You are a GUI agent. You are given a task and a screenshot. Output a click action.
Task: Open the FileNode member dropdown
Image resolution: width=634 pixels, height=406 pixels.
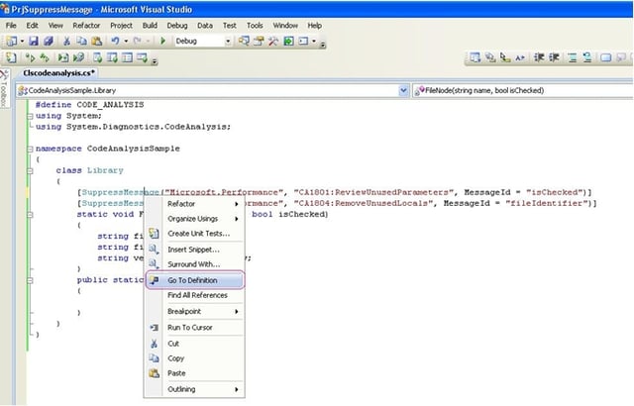click(522, 90)
